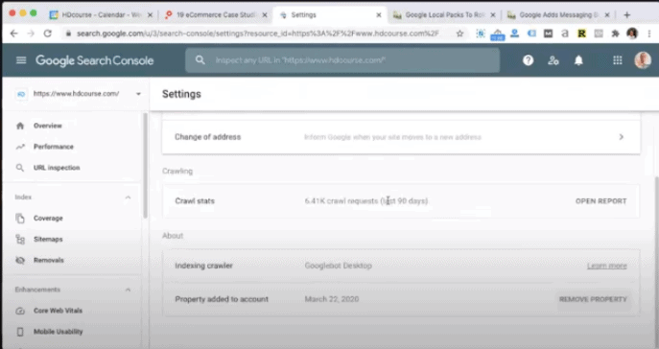Open the Help question mark icon

point(529,60)
